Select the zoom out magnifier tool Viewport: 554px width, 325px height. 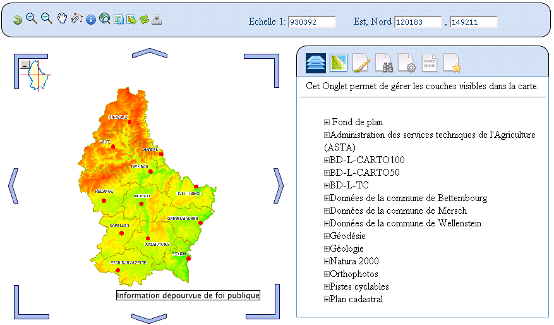tap(46, 19)
